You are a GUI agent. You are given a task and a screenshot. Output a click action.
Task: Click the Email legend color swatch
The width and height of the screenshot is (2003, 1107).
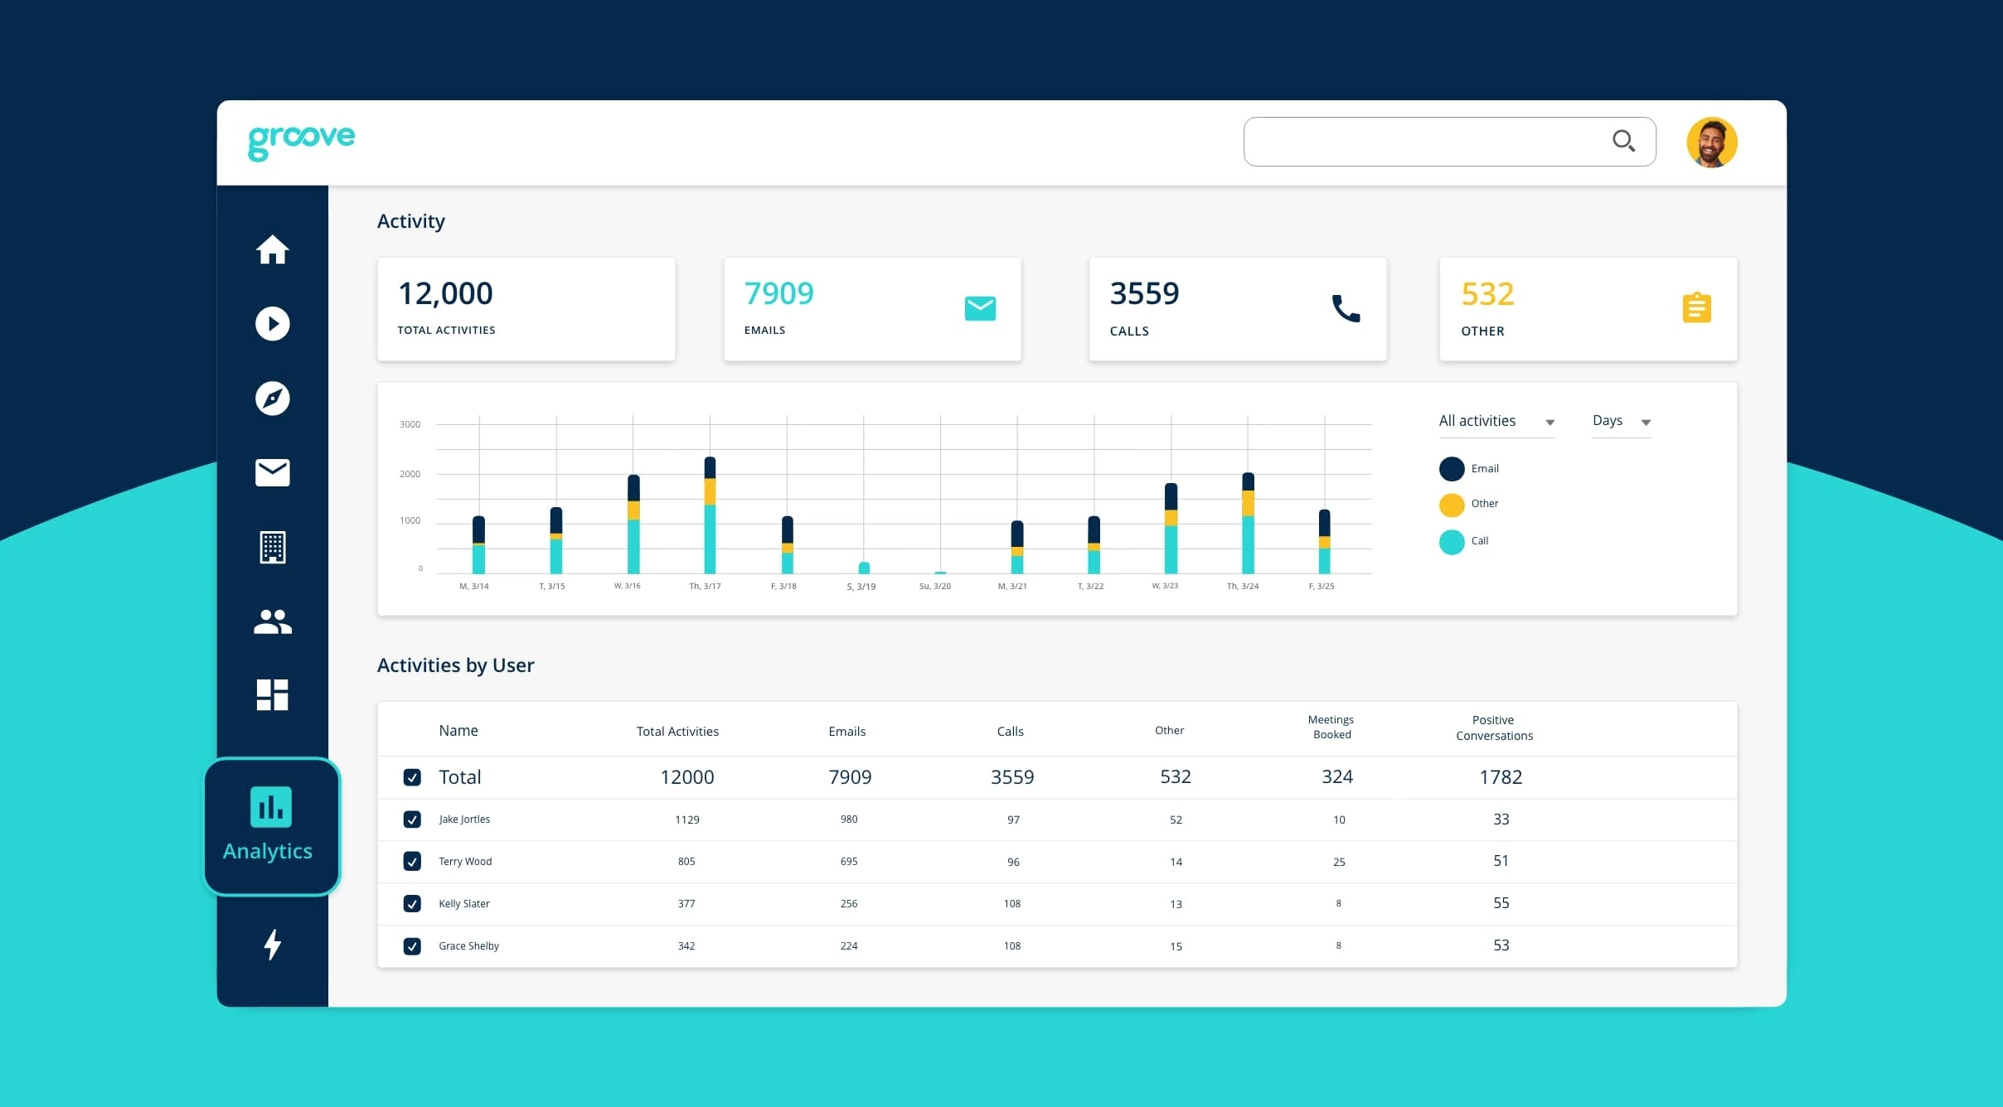[1451, 468]
